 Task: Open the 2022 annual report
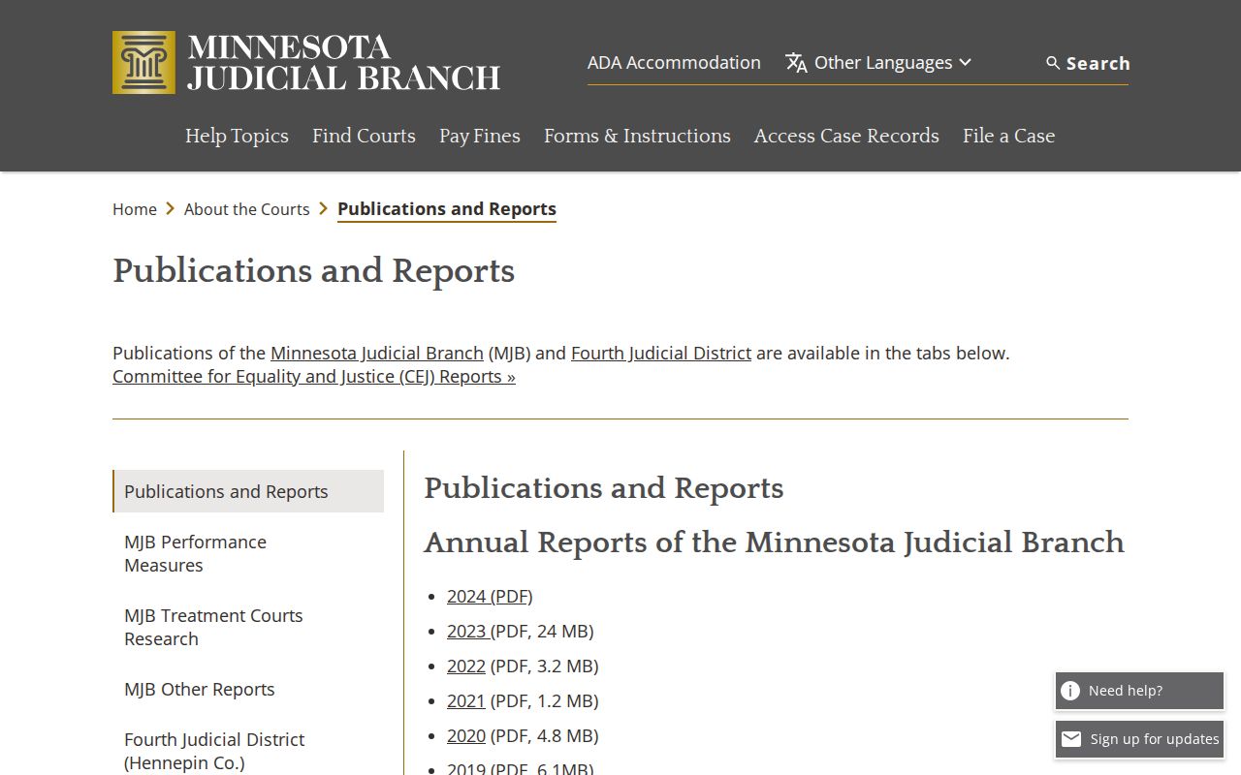(x=466, y=666)
